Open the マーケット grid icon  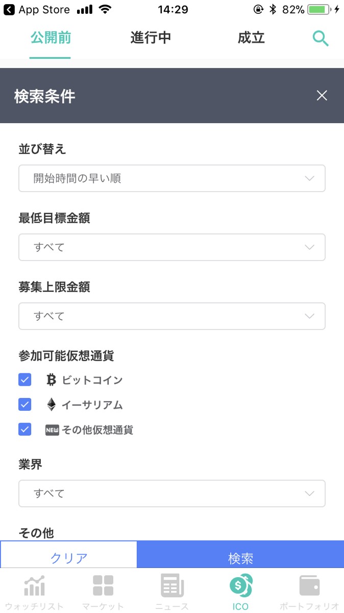(x=103, y=586)
